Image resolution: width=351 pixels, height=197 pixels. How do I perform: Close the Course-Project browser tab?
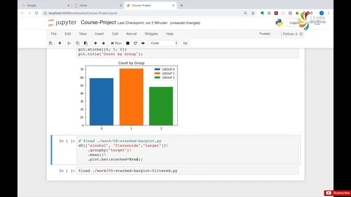tap(173, 5)
